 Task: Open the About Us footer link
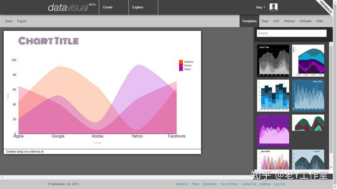[x=182, y=184]
